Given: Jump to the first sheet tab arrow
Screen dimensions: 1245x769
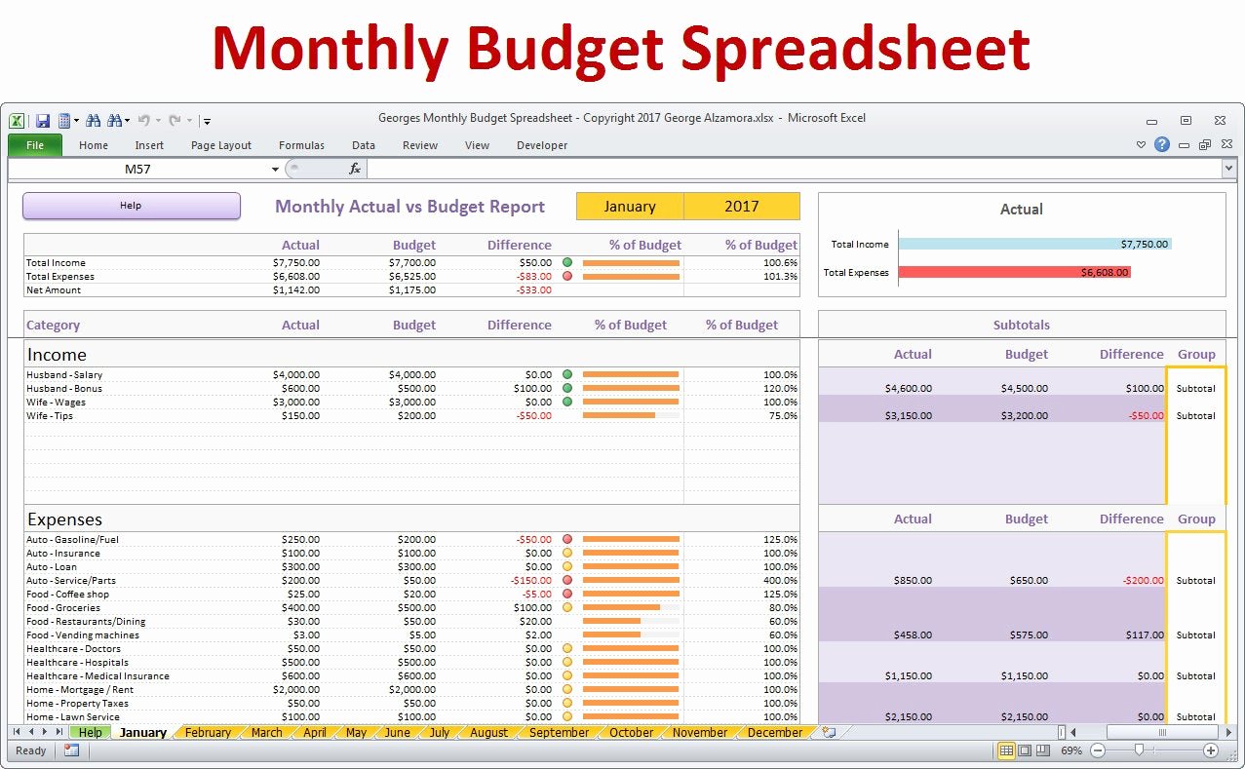Looking at the screenshot, I should tap(17, 732).
